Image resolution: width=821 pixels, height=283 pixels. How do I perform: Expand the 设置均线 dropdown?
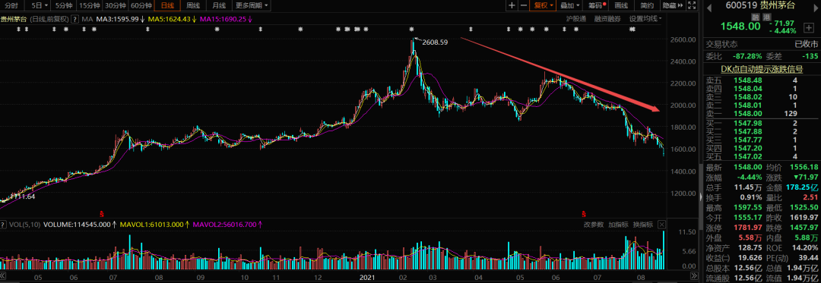(645, 19)
